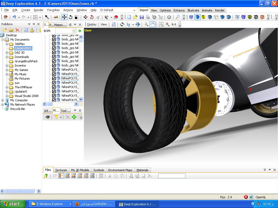The width and height of the screenshot is (278, 208).
Task: Click the Zoom magnifier in viewport toolbar
Action: coord(146,24)
